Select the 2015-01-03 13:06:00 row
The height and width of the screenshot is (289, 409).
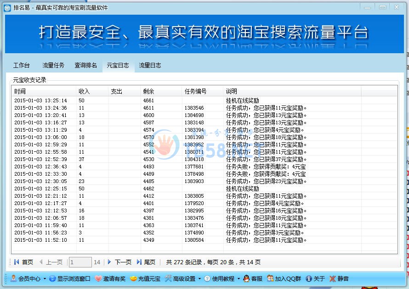coord(205,137)
